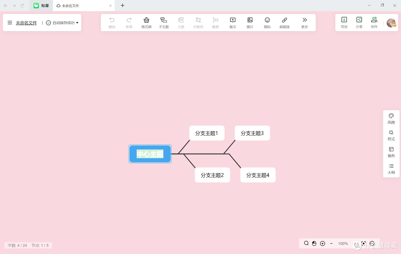Click the 导出 export button
The height and width of the screenshot is (254, 401).
click(x=344, y=23)
